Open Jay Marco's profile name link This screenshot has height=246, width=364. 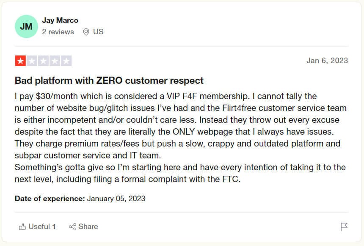(x=60, y=20)
